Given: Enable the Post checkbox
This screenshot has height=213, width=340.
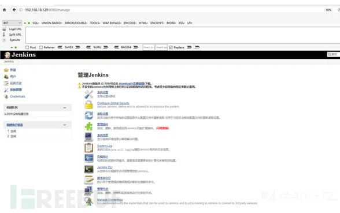Looking at the screenshot, I should [27, 47].
